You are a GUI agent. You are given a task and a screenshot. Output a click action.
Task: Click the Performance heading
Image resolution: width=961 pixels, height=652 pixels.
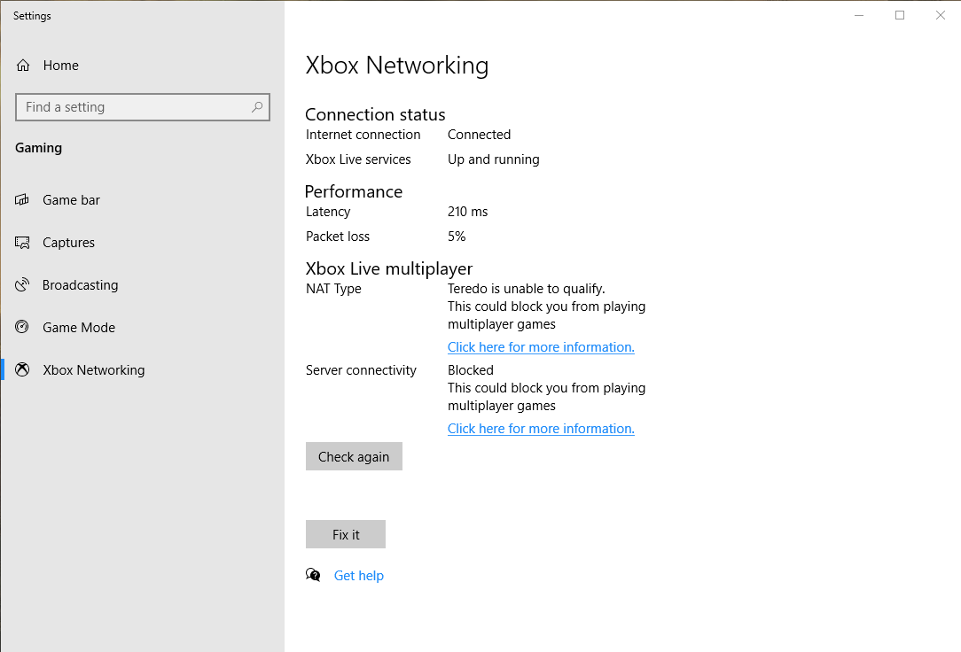pyautogui.click(x=354, y=191)
